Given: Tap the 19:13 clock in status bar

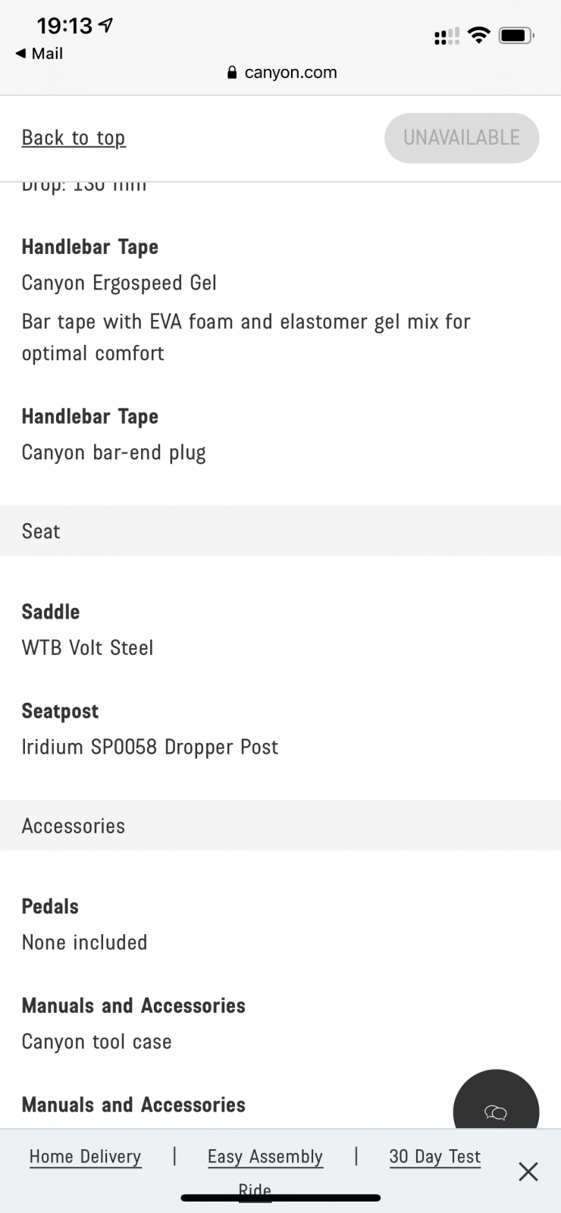Looking at the screenshot, I should click(x=64, y=26).
